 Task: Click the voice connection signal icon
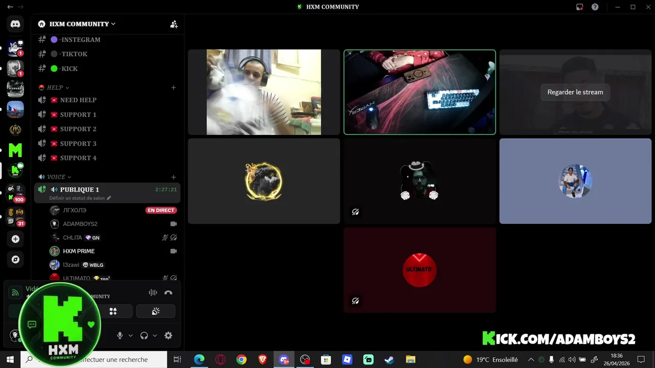(x=15, y=292)
